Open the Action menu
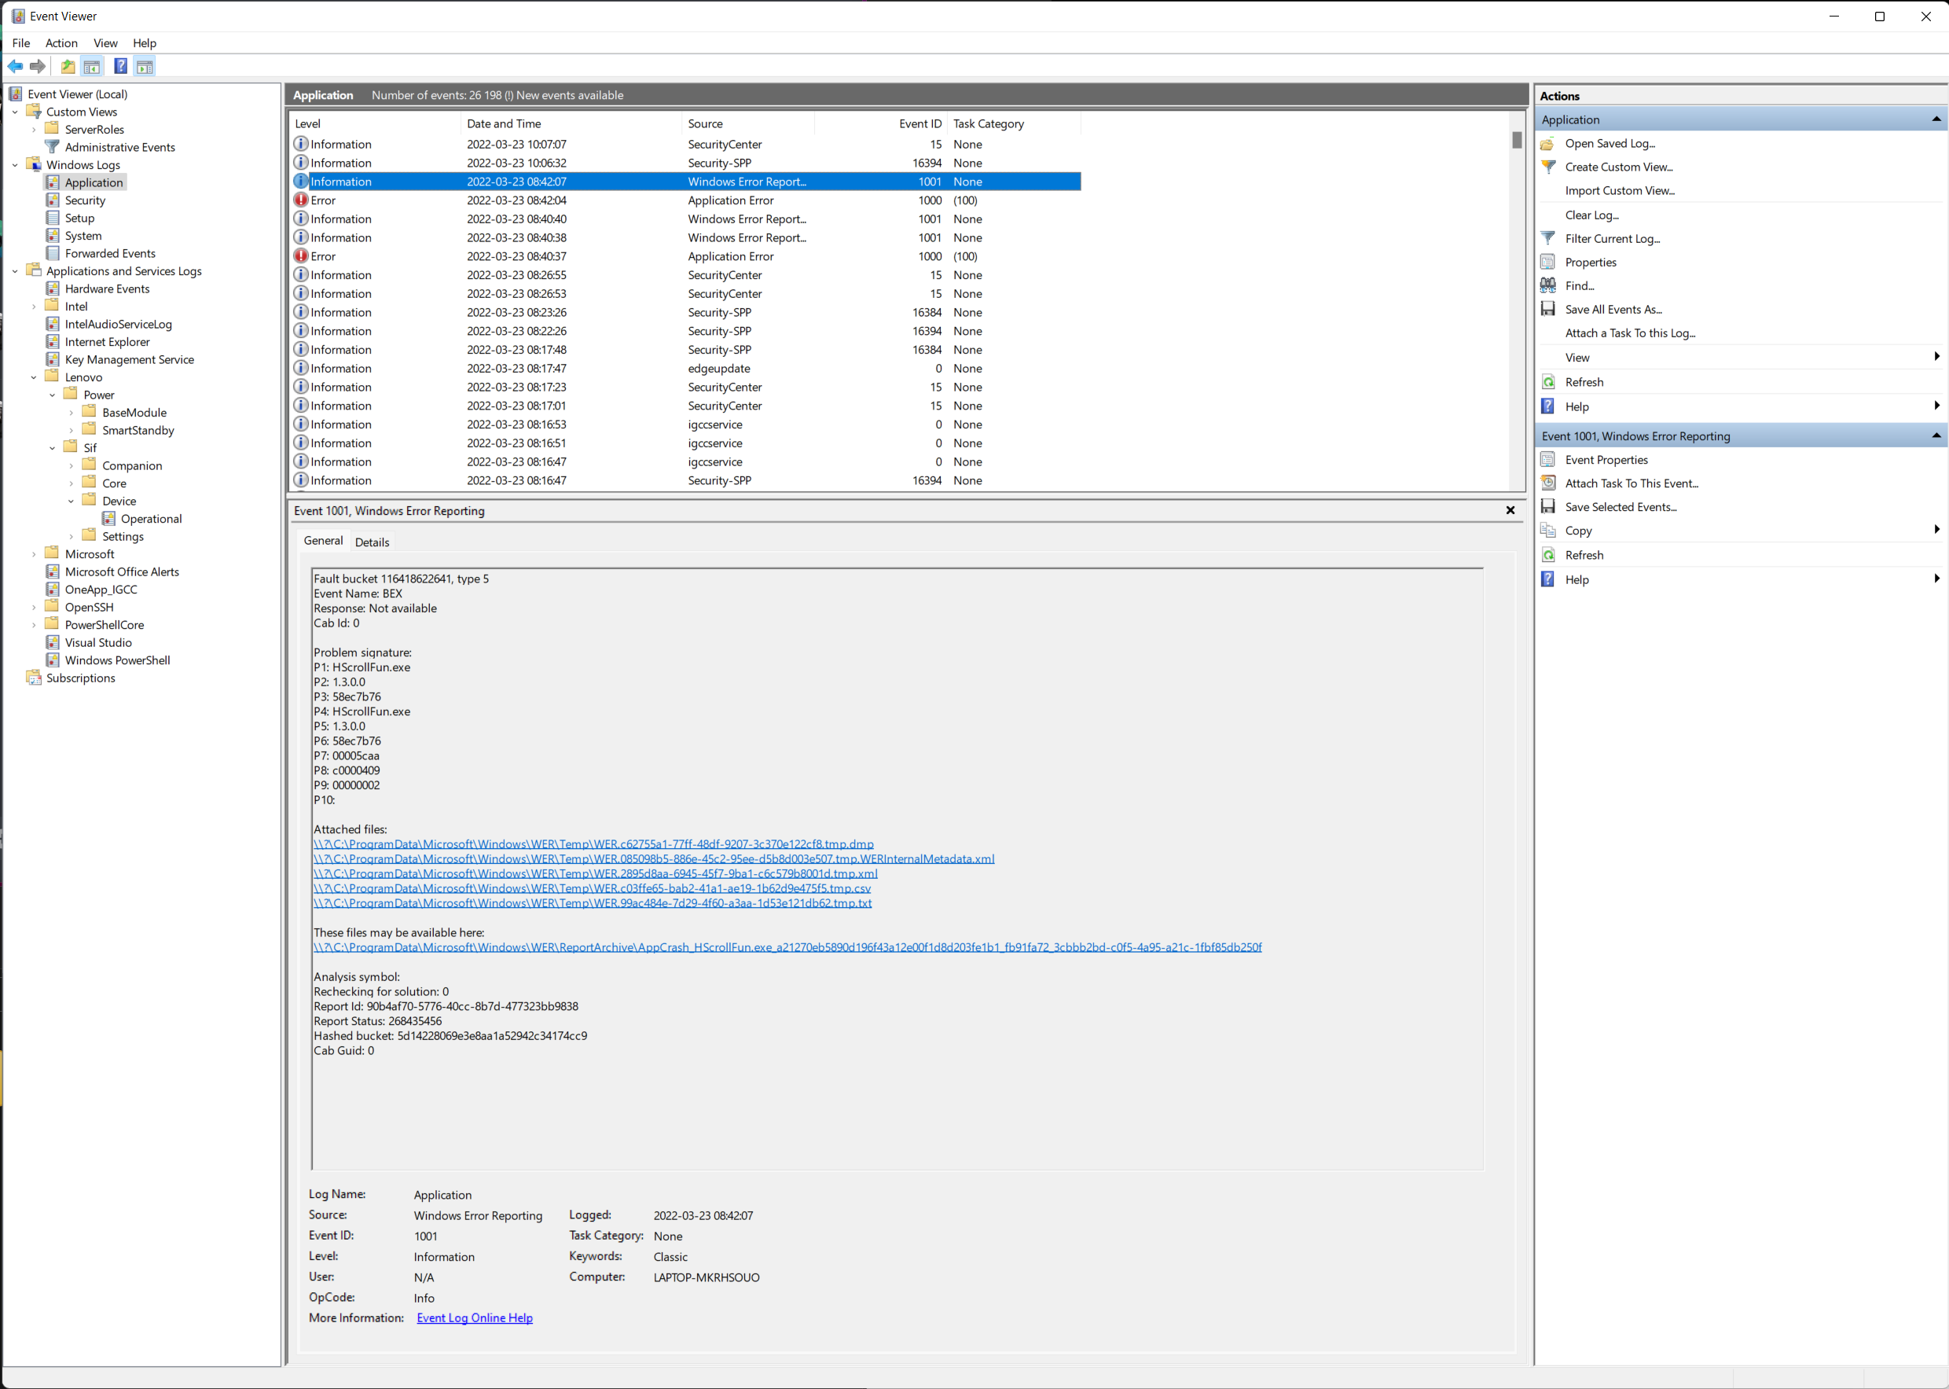Screen dimensions: 1949x1389 pyautogui.click(x=61, y=42)
